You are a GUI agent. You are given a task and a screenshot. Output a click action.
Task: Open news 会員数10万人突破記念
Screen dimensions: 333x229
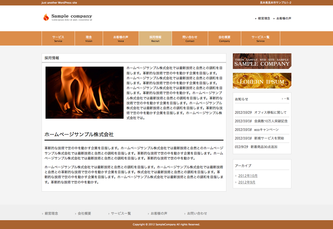click(271, 121)
